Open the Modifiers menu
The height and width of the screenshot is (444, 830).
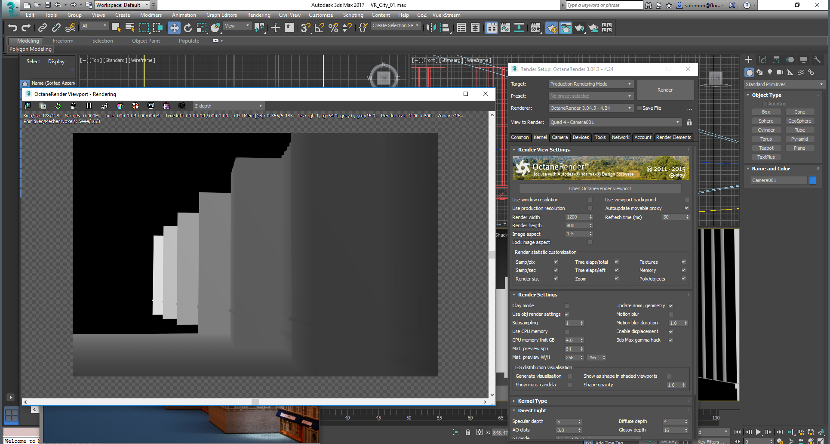[151, 15]
